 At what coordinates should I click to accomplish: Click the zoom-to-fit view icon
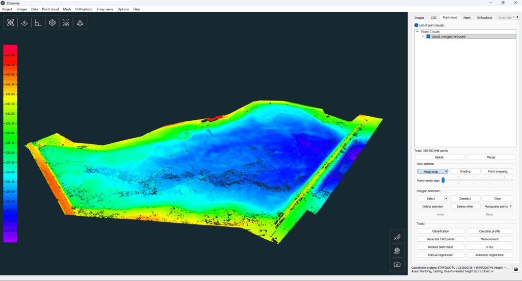[x=11, y=22]
